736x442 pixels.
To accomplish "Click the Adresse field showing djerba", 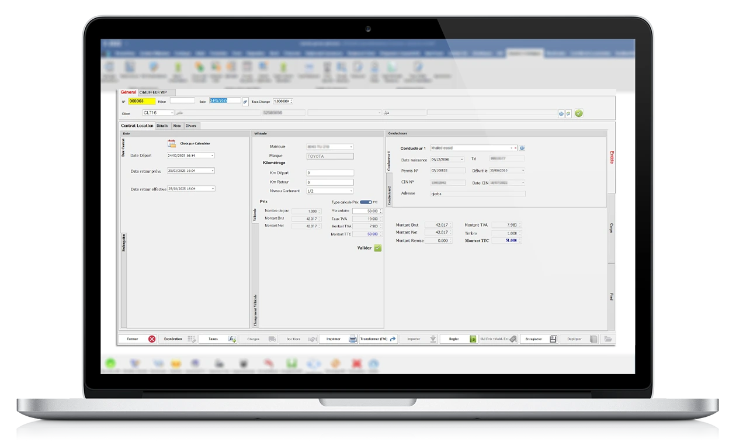I will click(x=477, y=194).
